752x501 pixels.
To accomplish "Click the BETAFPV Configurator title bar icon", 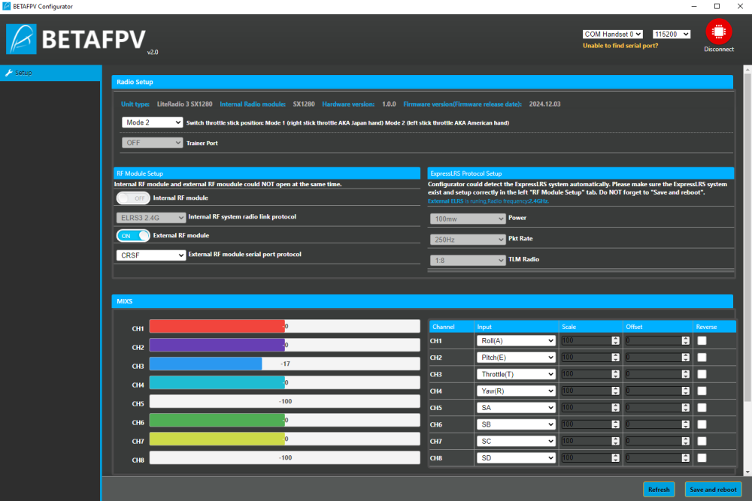I will pyautogui.click(x=7, y=6).
